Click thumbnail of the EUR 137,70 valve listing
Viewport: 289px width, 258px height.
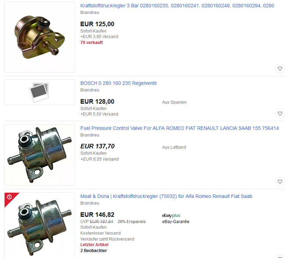pyautogui.click(x=39, y=155)
